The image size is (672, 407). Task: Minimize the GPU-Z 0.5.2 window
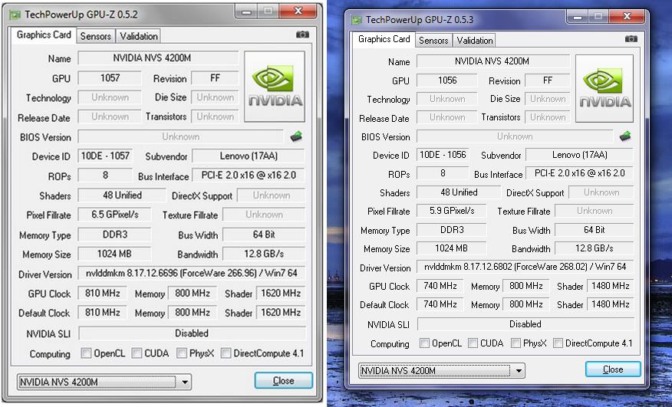[x=246, y=11]
